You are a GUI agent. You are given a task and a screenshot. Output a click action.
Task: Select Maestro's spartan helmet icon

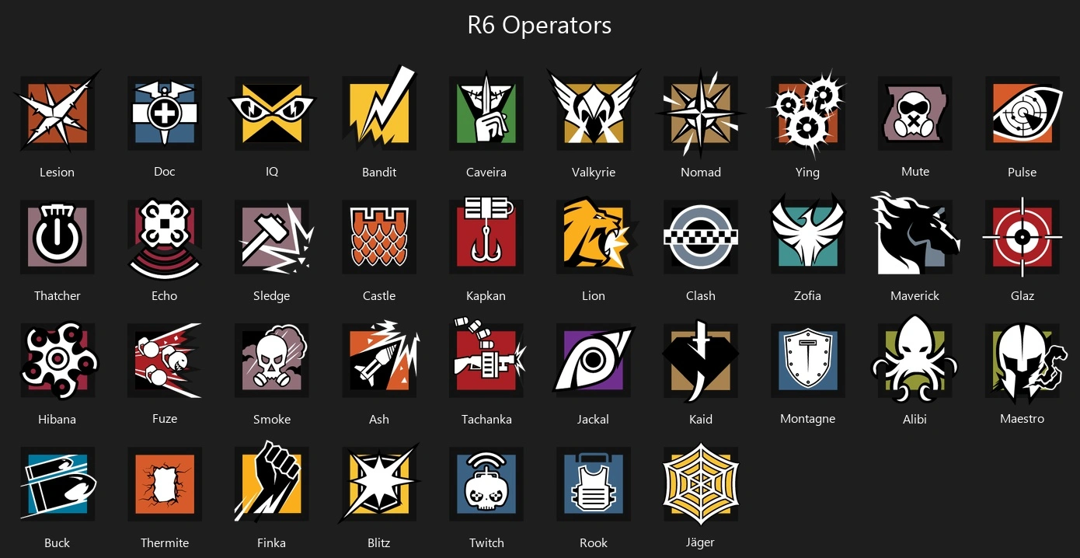click(x=1024, y=361)
